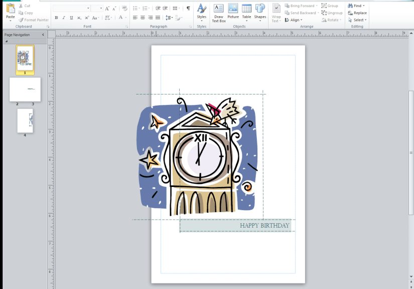Open the Select dropdown

pos(357,20)
